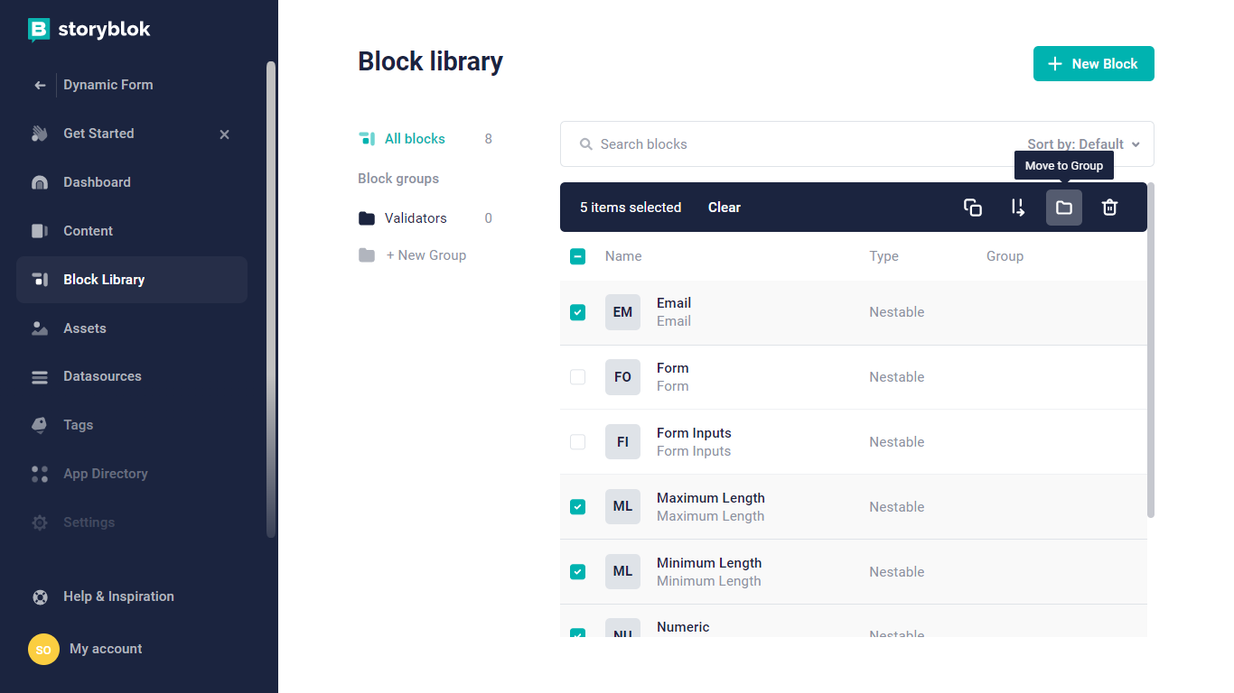
Task: Click the New Block button
Action: point(1094,64)
